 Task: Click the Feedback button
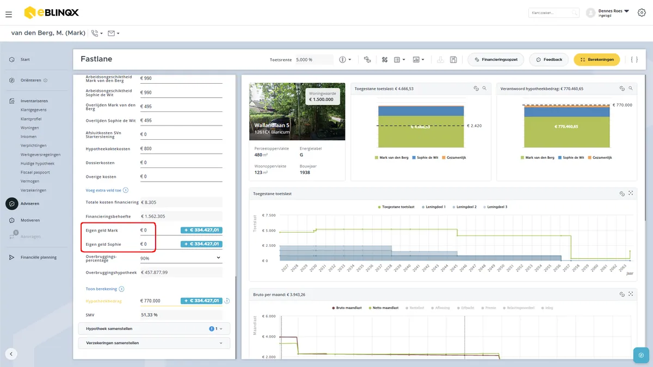pyautogui.click(x=549, y=59)
